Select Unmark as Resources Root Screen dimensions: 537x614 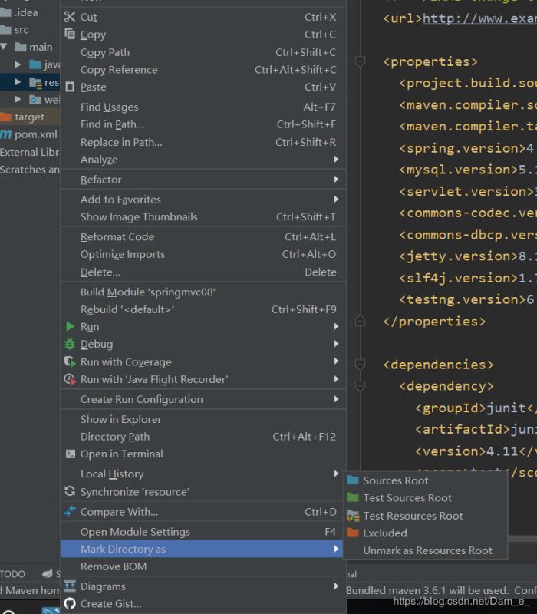[x=427, y=551]
